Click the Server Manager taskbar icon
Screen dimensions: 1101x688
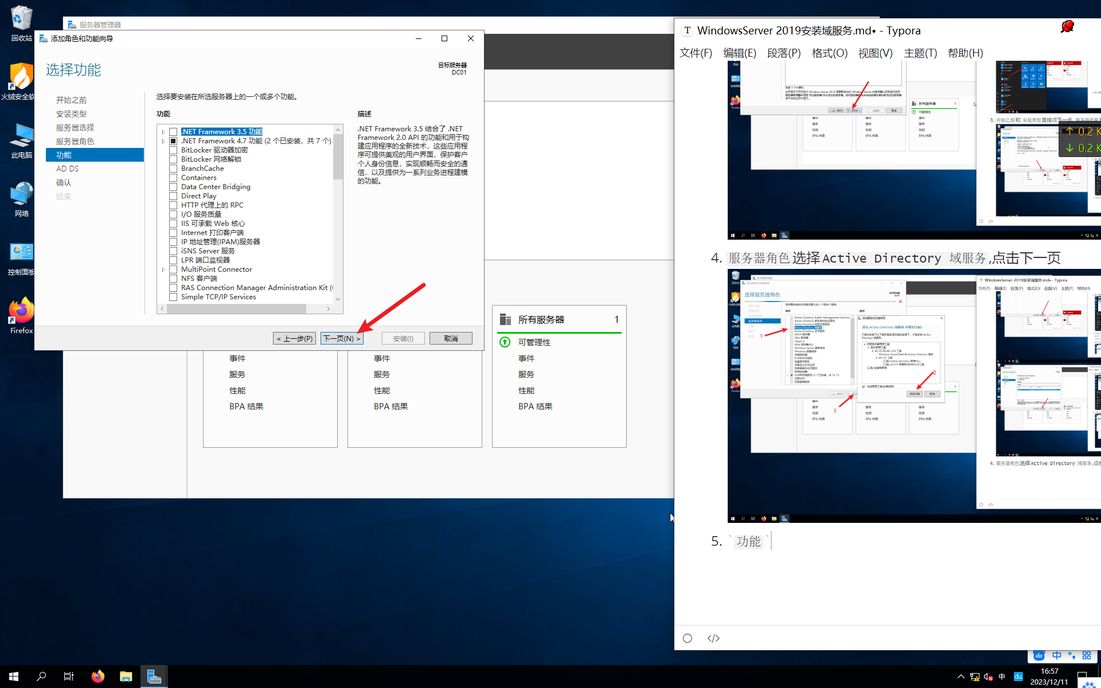coord(154,677)
